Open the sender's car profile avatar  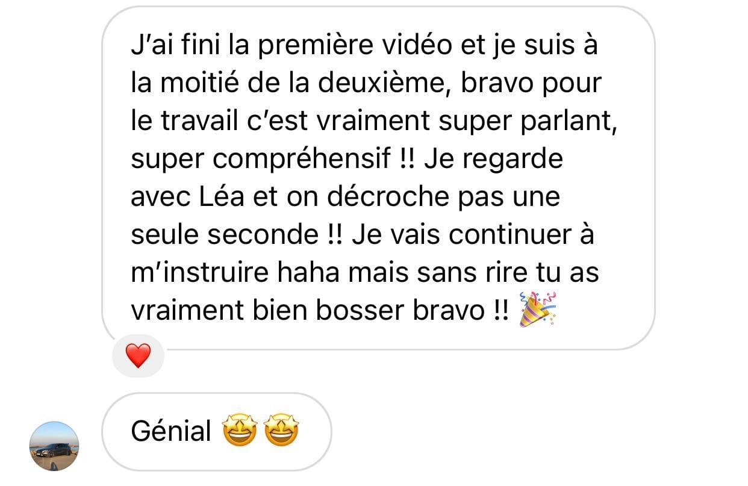click(54, 446)
